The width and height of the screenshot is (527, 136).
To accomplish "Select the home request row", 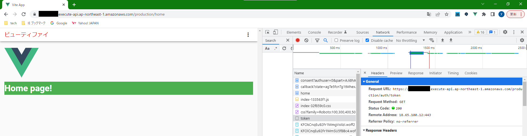I will [325, 93].
